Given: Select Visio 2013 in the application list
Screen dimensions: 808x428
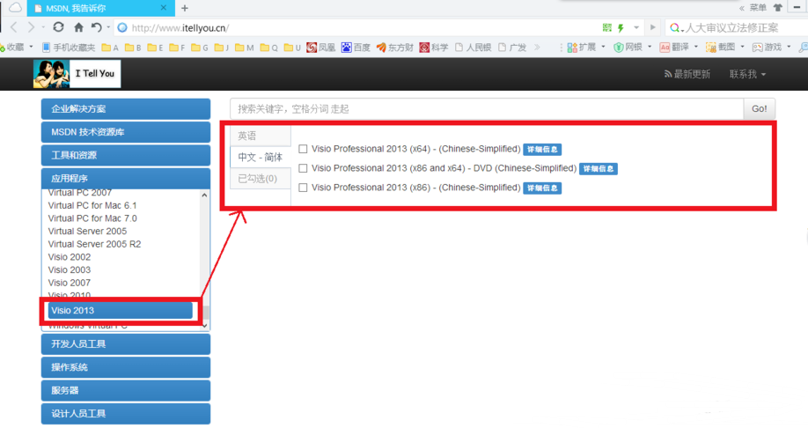Looking at the screenshot, I should 120,311.
